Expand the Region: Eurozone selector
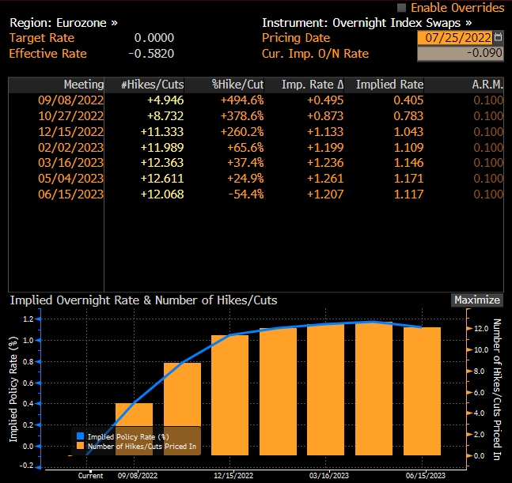 [63, 23]
